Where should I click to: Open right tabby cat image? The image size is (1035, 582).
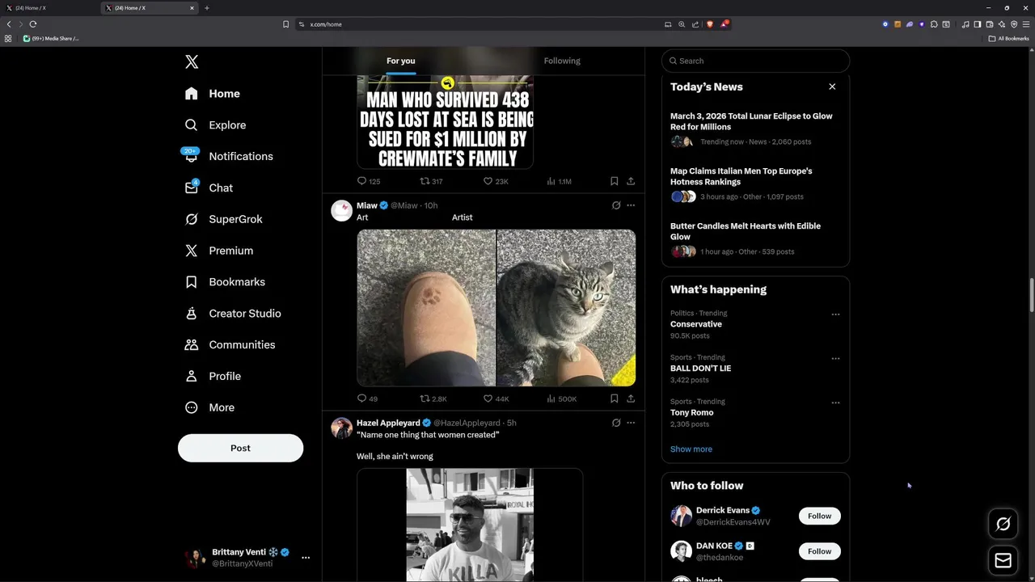[566, 308]
